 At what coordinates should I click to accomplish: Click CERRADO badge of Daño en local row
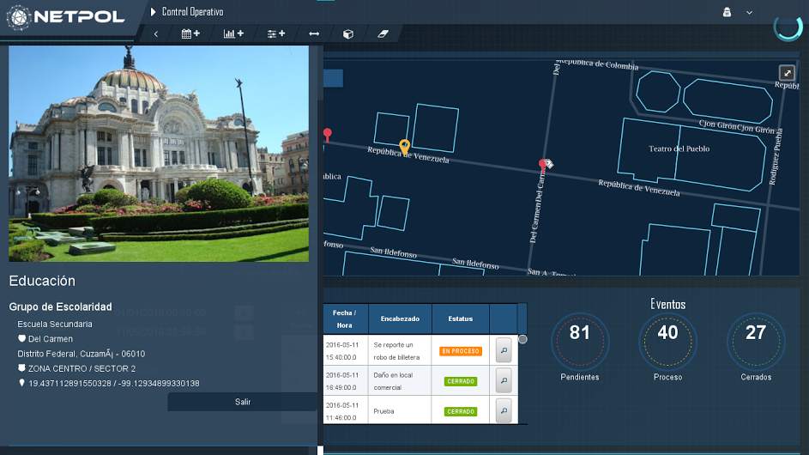tap(460, 382)
